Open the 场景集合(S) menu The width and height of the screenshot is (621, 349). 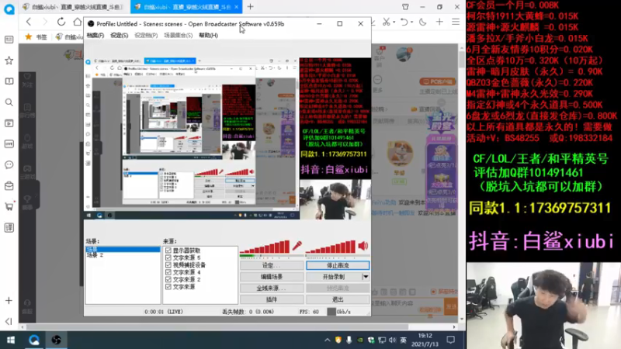click(x=178, y=35)
